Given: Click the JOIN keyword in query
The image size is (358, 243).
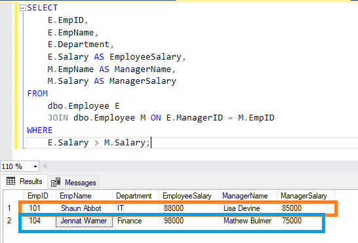Looking at the screenshot, I should [x=58, y=118].
